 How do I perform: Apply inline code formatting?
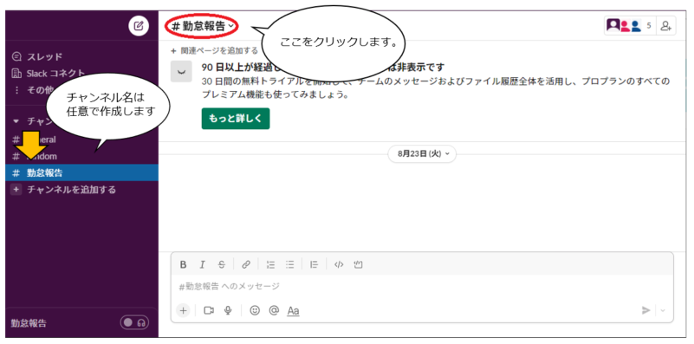pos(339,265)
